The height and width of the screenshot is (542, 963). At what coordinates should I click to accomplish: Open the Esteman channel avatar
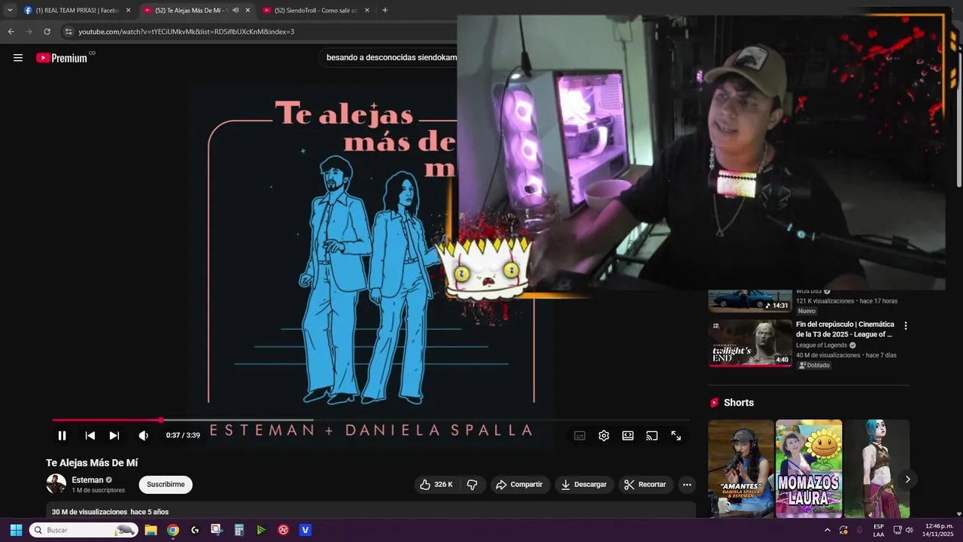[x=56, y=484]
